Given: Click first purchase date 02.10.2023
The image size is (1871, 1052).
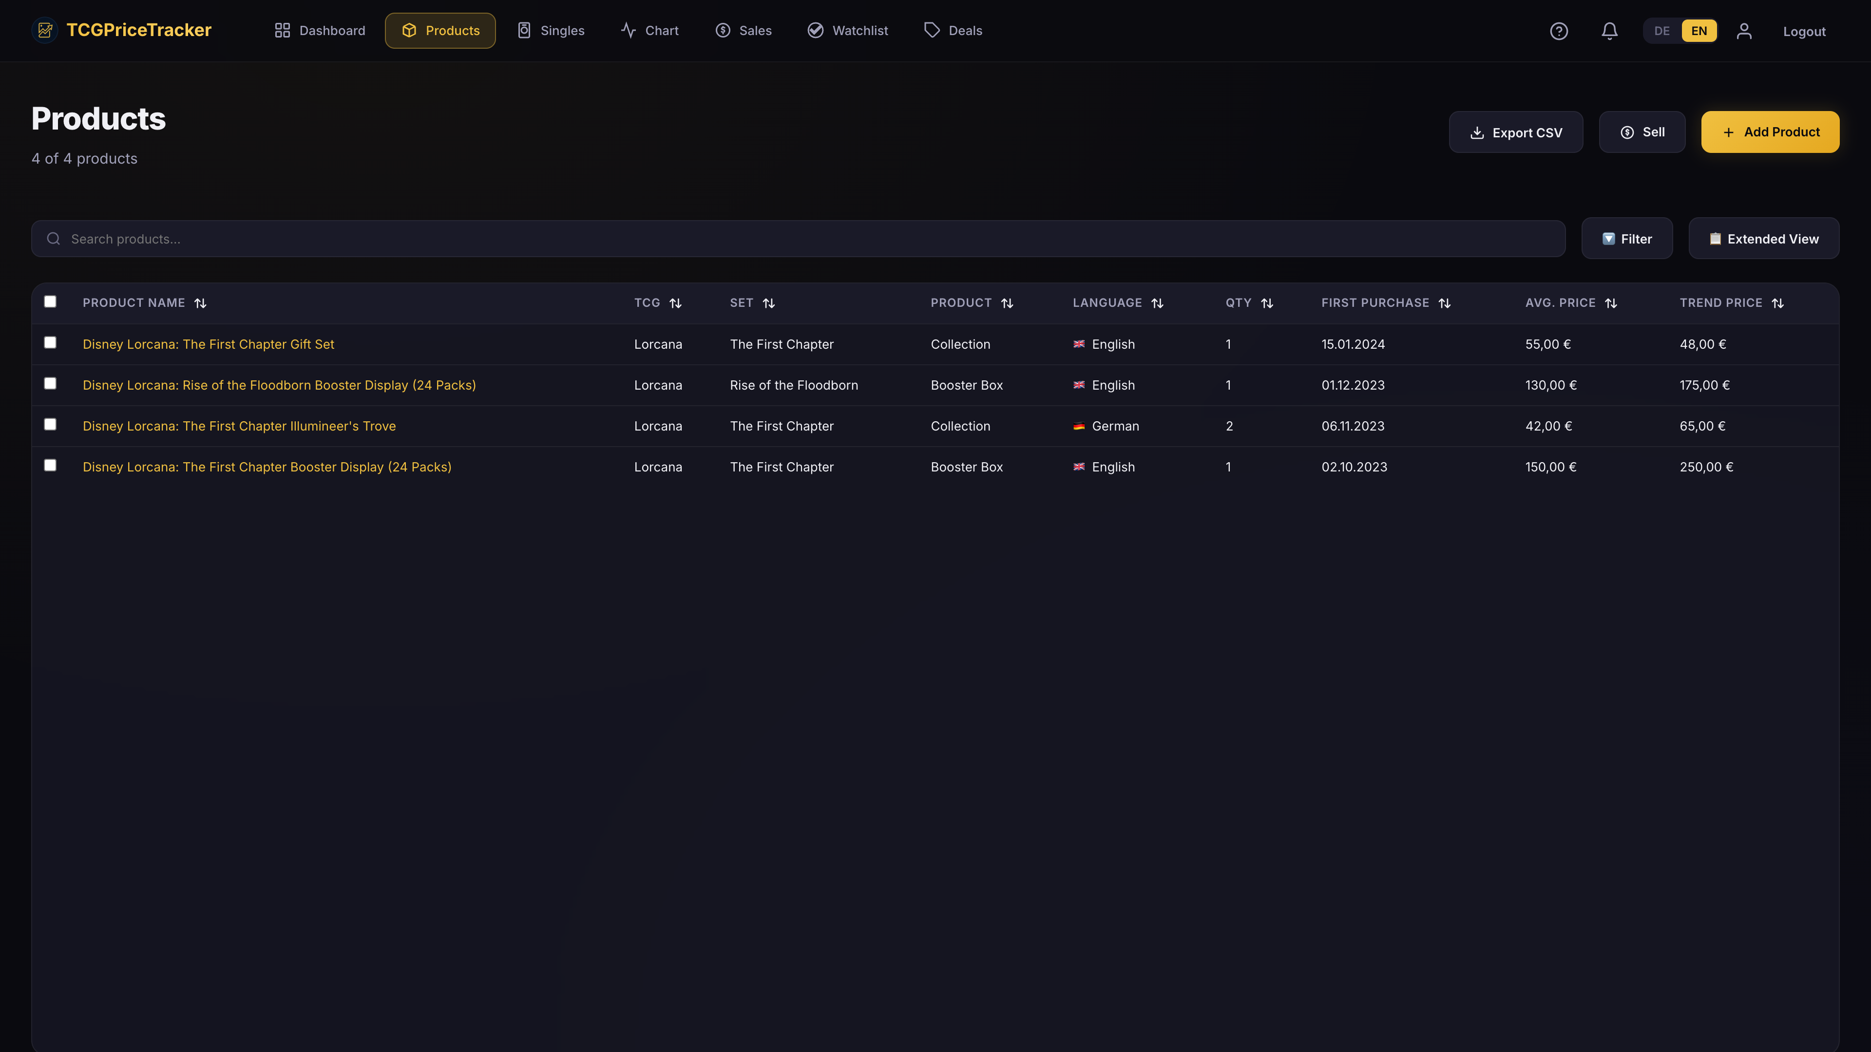Looking at the screenshot, I should click(1354, 467).
